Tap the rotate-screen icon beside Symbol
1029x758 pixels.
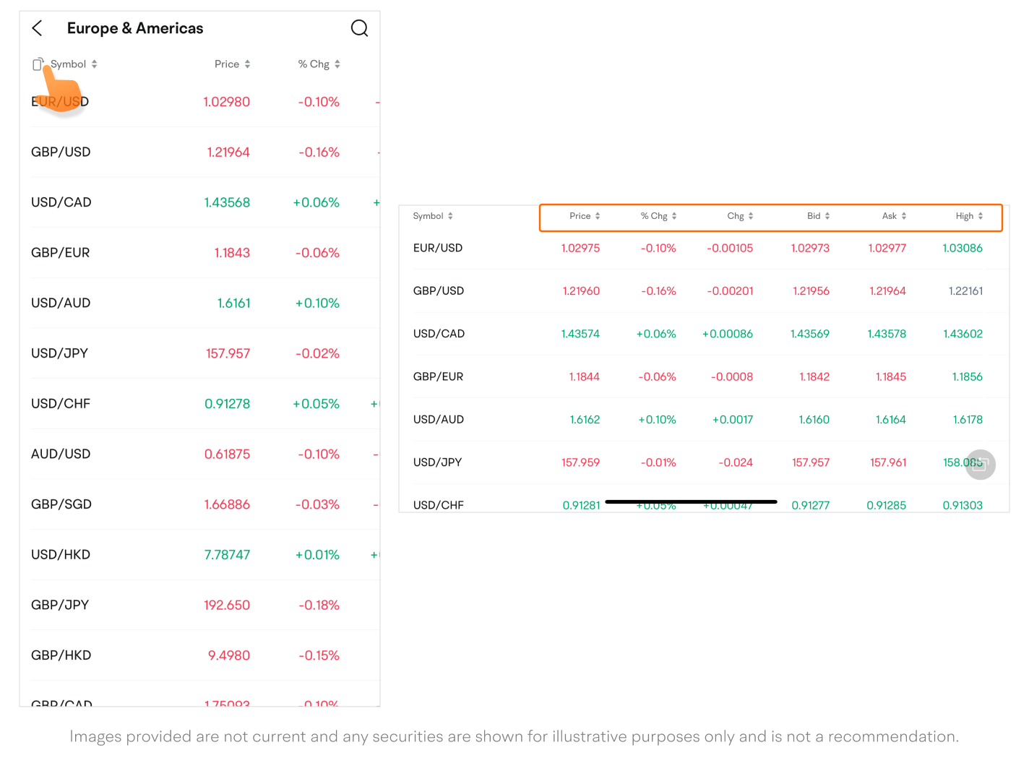click(x=38, y=64)
